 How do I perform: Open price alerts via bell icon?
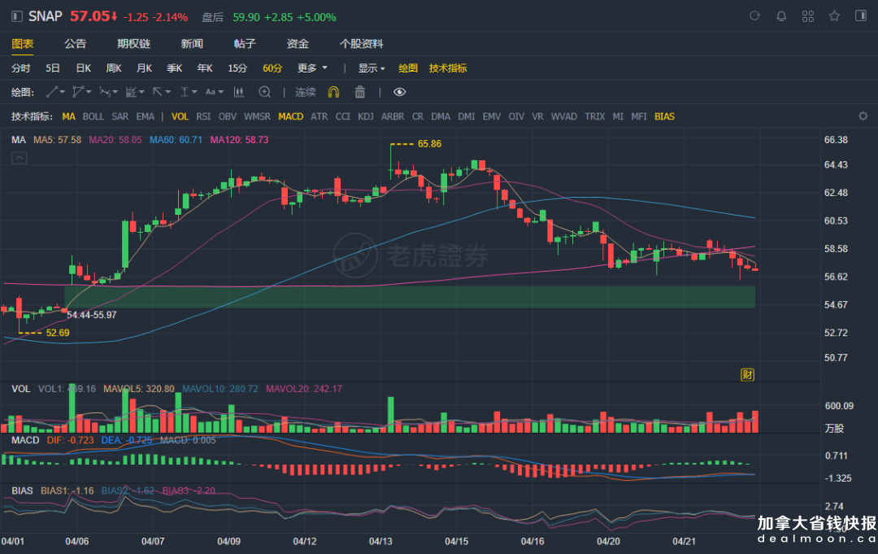pos(781,16)
